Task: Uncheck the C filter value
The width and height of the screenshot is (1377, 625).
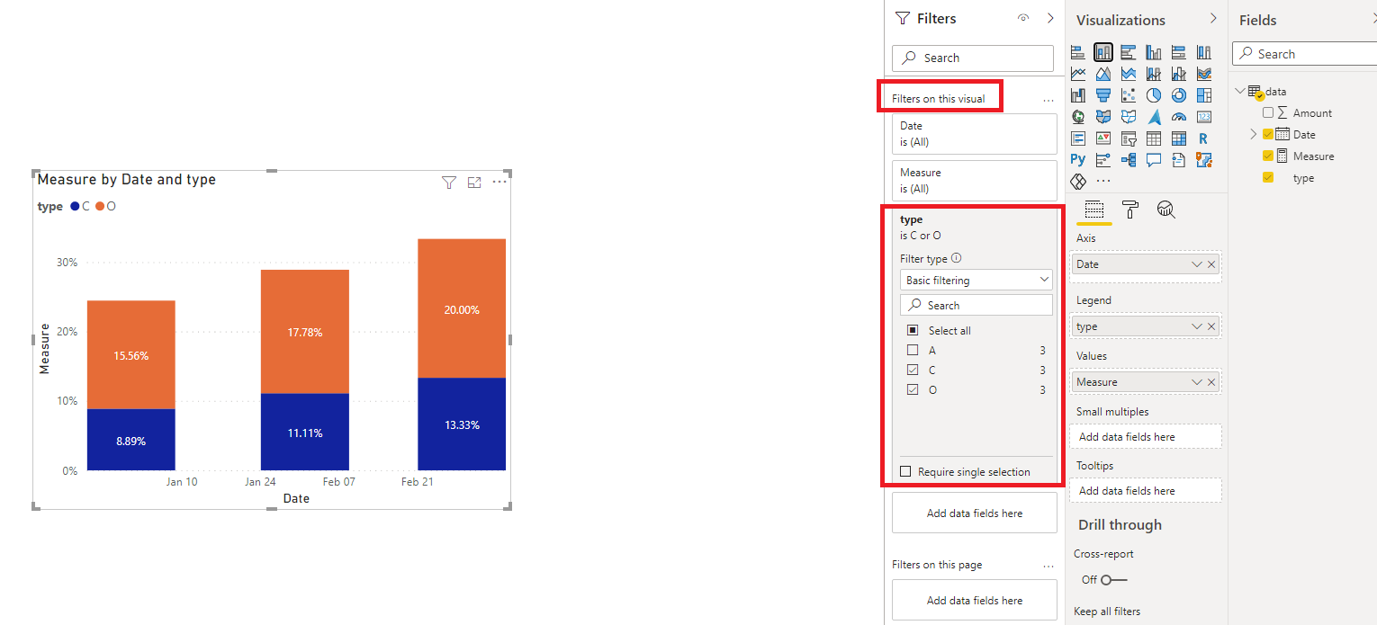Action: coord(913,370)
